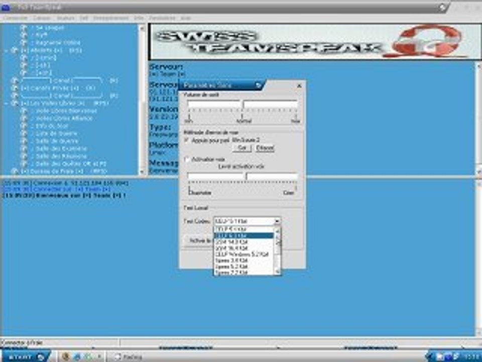The image size is (482, 362).
Task: Open the Start menu
Action: [26, 356]
